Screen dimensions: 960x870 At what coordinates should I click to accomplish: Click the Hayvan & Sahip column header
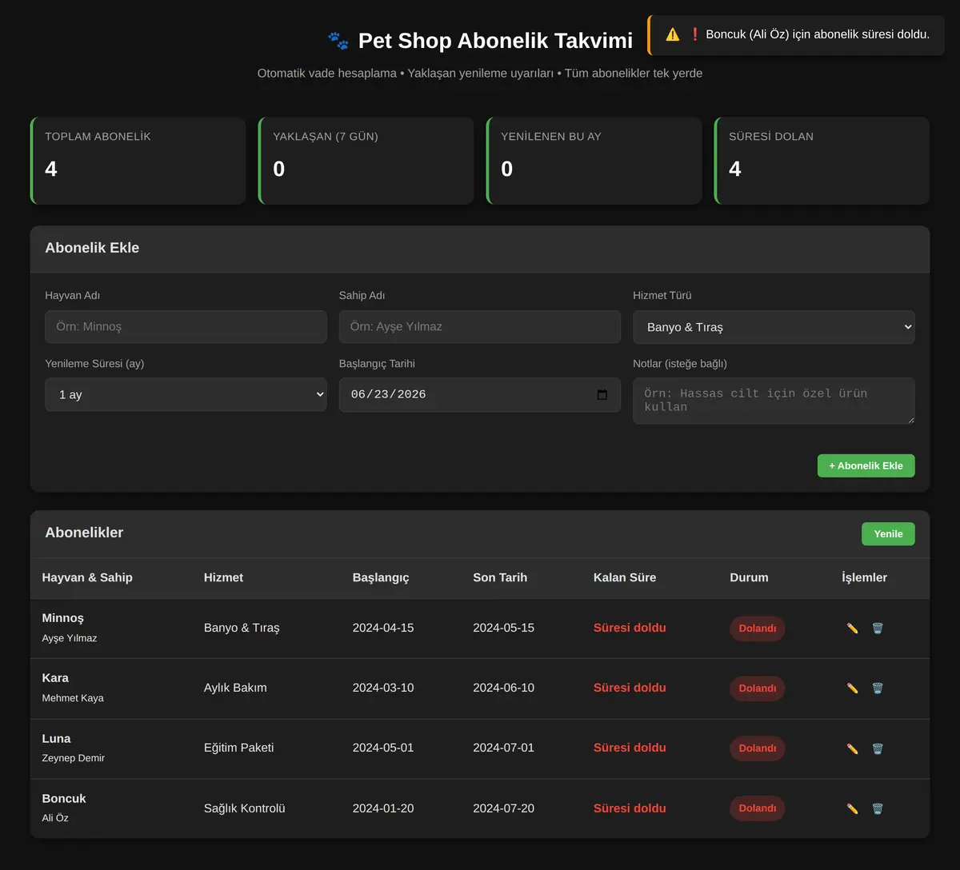87,577
